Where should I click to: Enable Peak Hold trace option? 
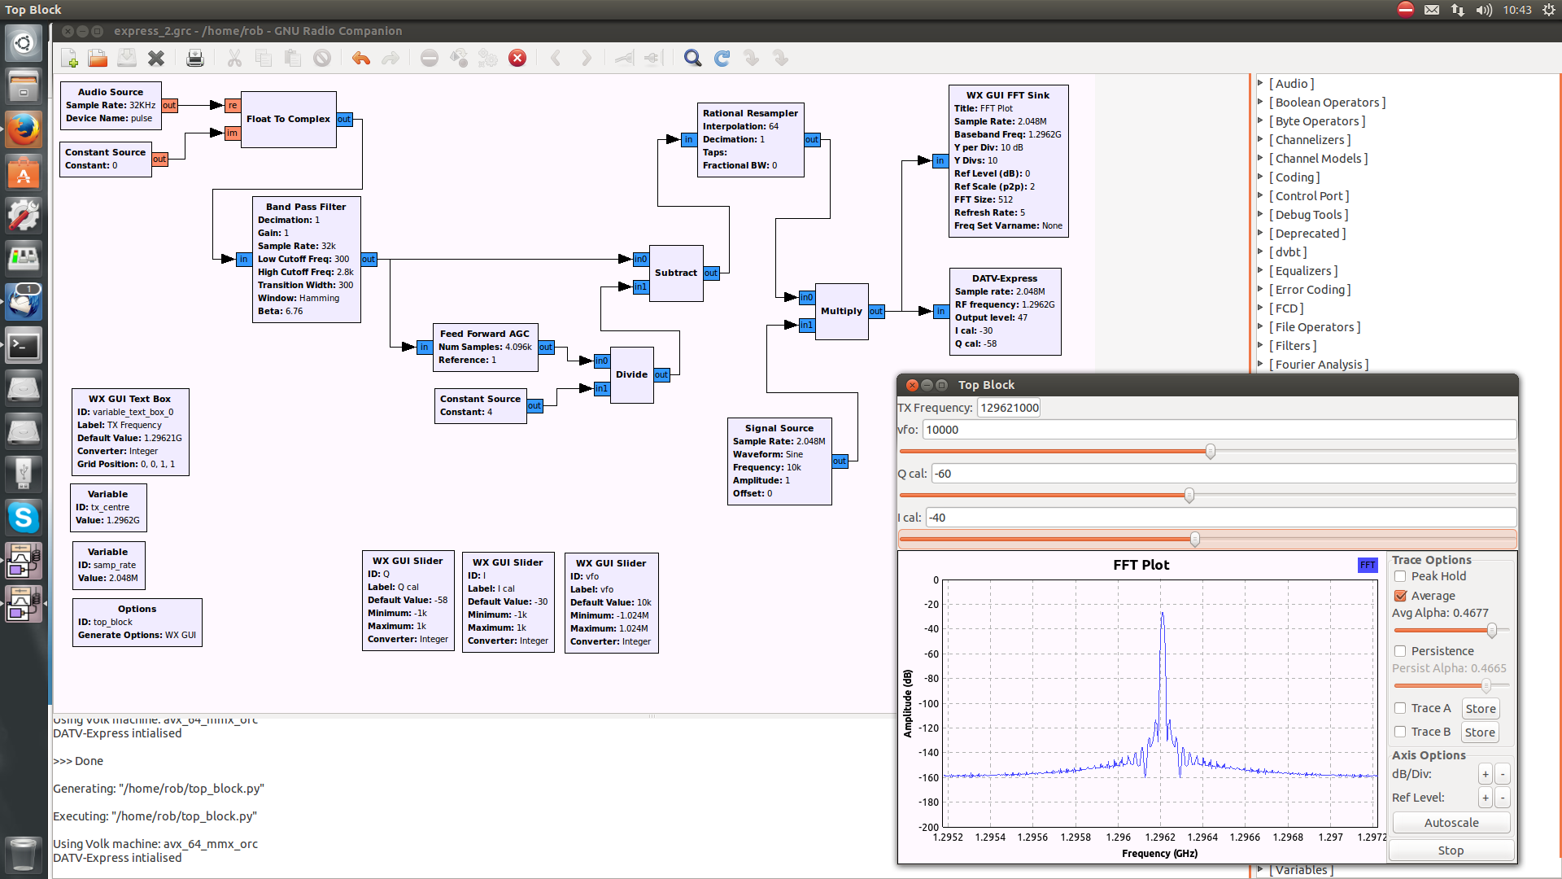coord(1400,576)
